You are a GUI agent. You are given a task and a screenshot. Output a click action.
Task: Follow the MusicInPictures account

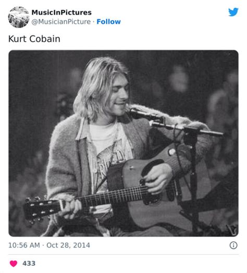click(x=108, y=21)
